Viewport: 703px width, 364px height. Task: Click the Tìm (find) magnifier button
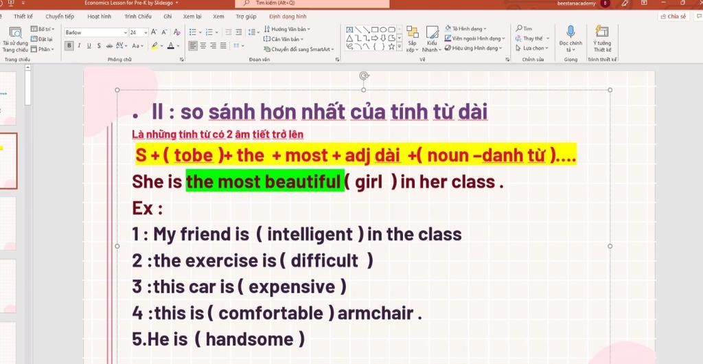tap(524, 29)
